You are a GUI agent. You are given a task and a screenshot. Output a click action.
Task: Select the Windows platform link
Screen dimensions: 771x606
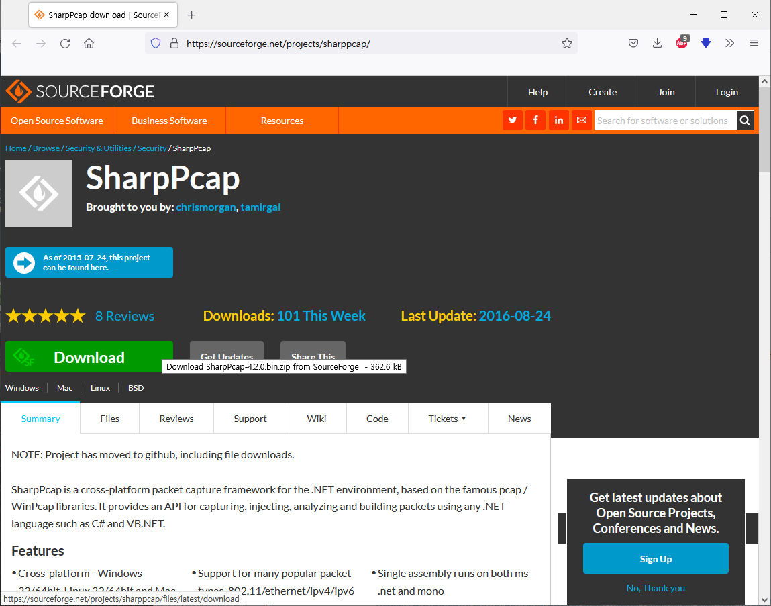(x=22, y=388)
